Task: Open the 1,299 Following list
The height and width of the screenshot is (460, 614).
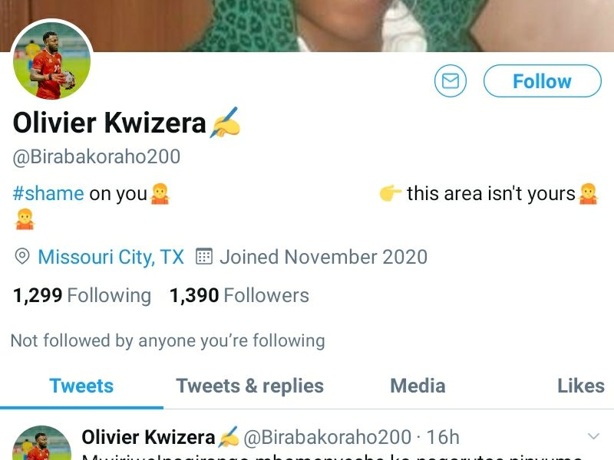Action: [82, 295]
